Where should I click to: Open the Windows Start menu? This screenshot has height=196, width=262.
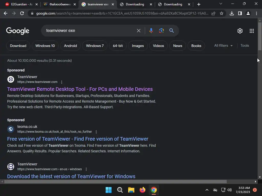click(108, 190)
